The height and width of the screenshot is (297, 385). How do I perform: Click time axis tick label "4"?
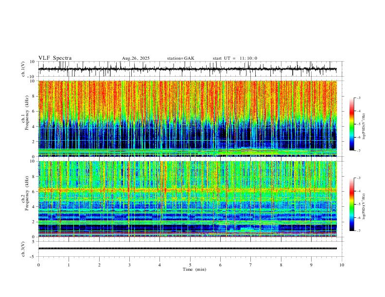point(160,265)
